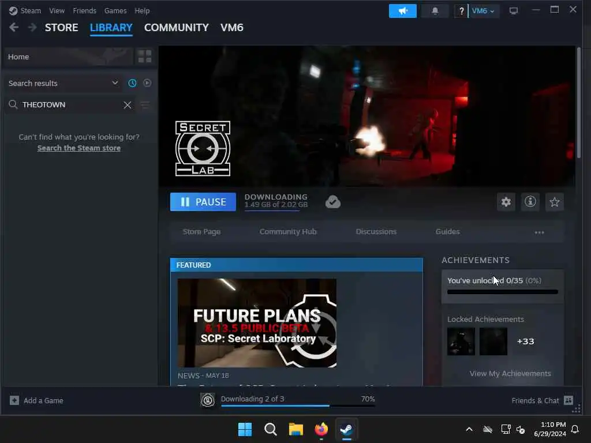
Task: Click the second locked achievement thumbnail
Action: pyautogui.click(x=493, y=341)
